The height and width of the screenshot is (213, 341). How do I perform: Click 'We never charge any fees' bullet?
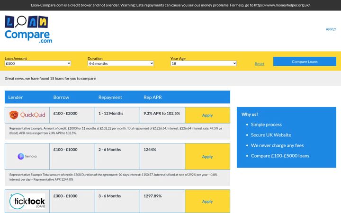click(x=277, y=145)
